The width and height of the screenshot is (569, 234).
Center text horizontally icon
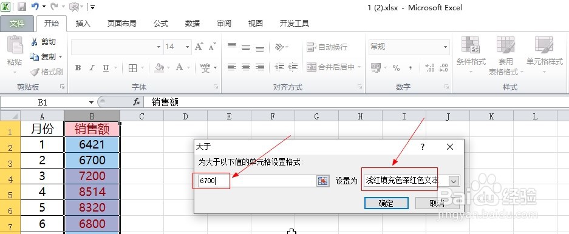[x=246, y=67]
